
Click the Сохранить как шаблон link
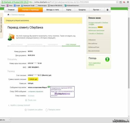click(x=35, y=110)
